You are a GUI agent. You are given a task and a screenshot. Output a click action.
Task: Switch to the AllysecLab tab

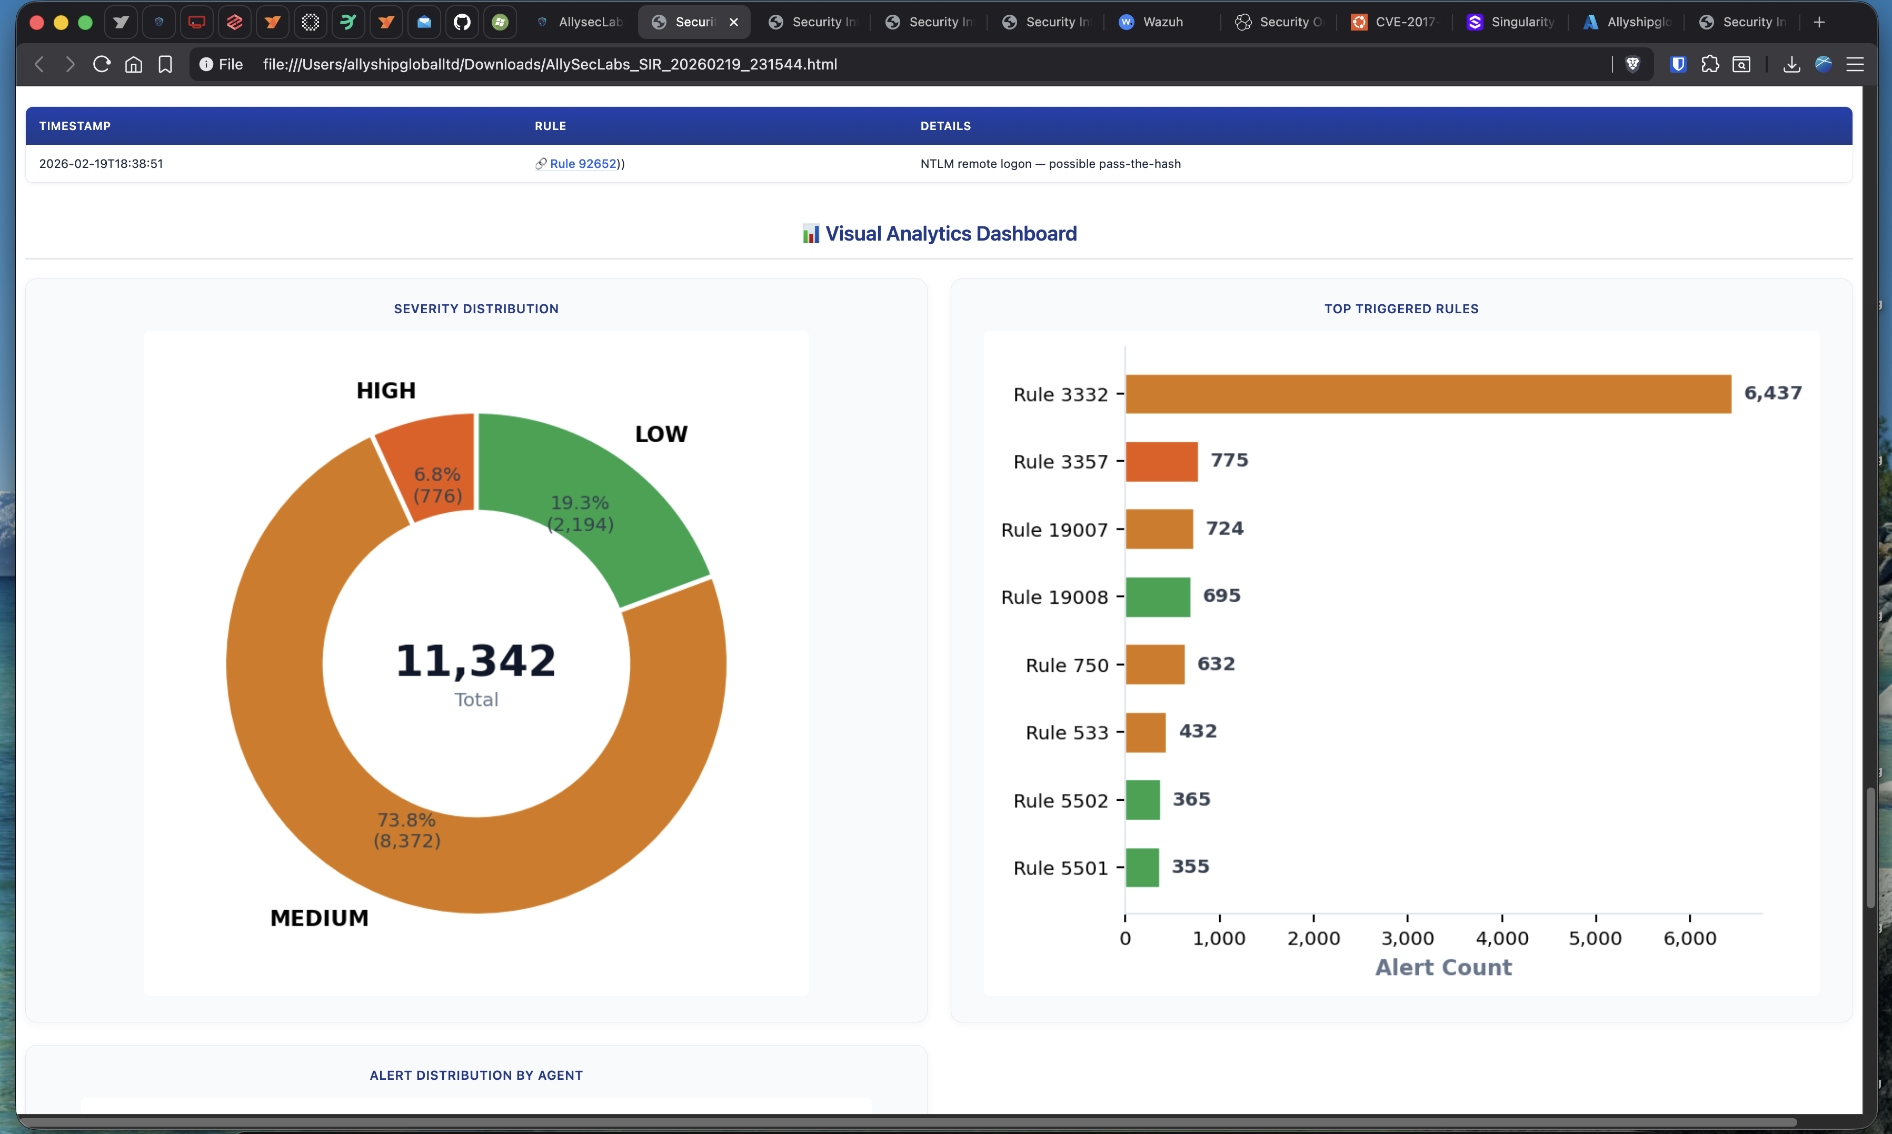click(579, 22)
